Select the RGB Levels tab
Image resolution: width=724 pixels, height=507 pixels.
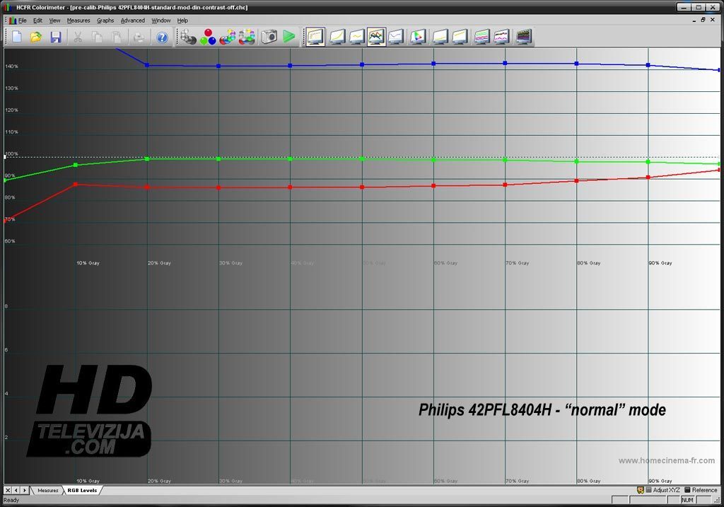(x=82, y=490)
